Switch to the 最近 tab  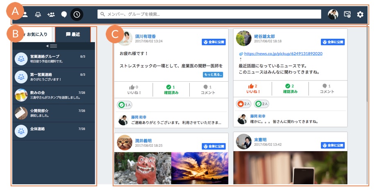pos(73,35)
